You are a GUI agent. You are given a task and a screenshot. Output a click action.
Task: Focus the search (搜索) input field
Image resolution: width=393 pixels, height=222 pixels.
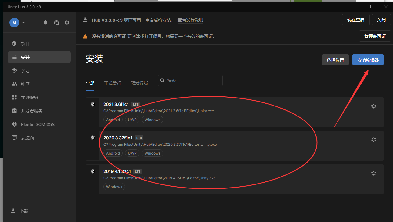click(190, 81)
